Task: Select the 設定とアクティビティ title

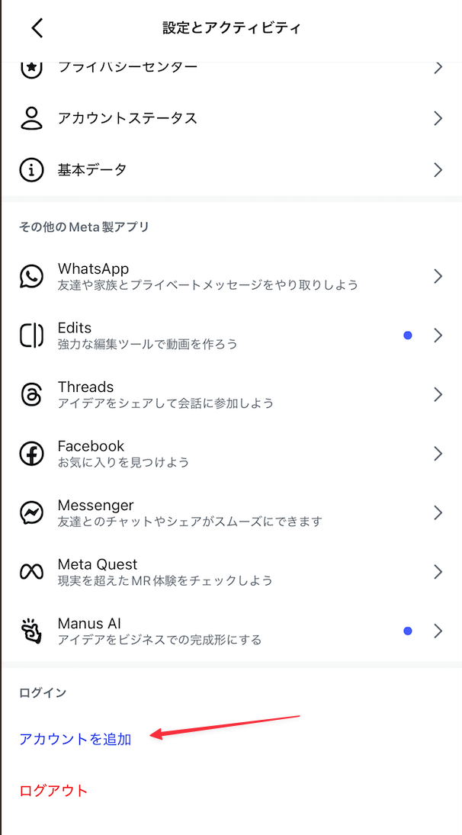Action: tap(231, 27)
